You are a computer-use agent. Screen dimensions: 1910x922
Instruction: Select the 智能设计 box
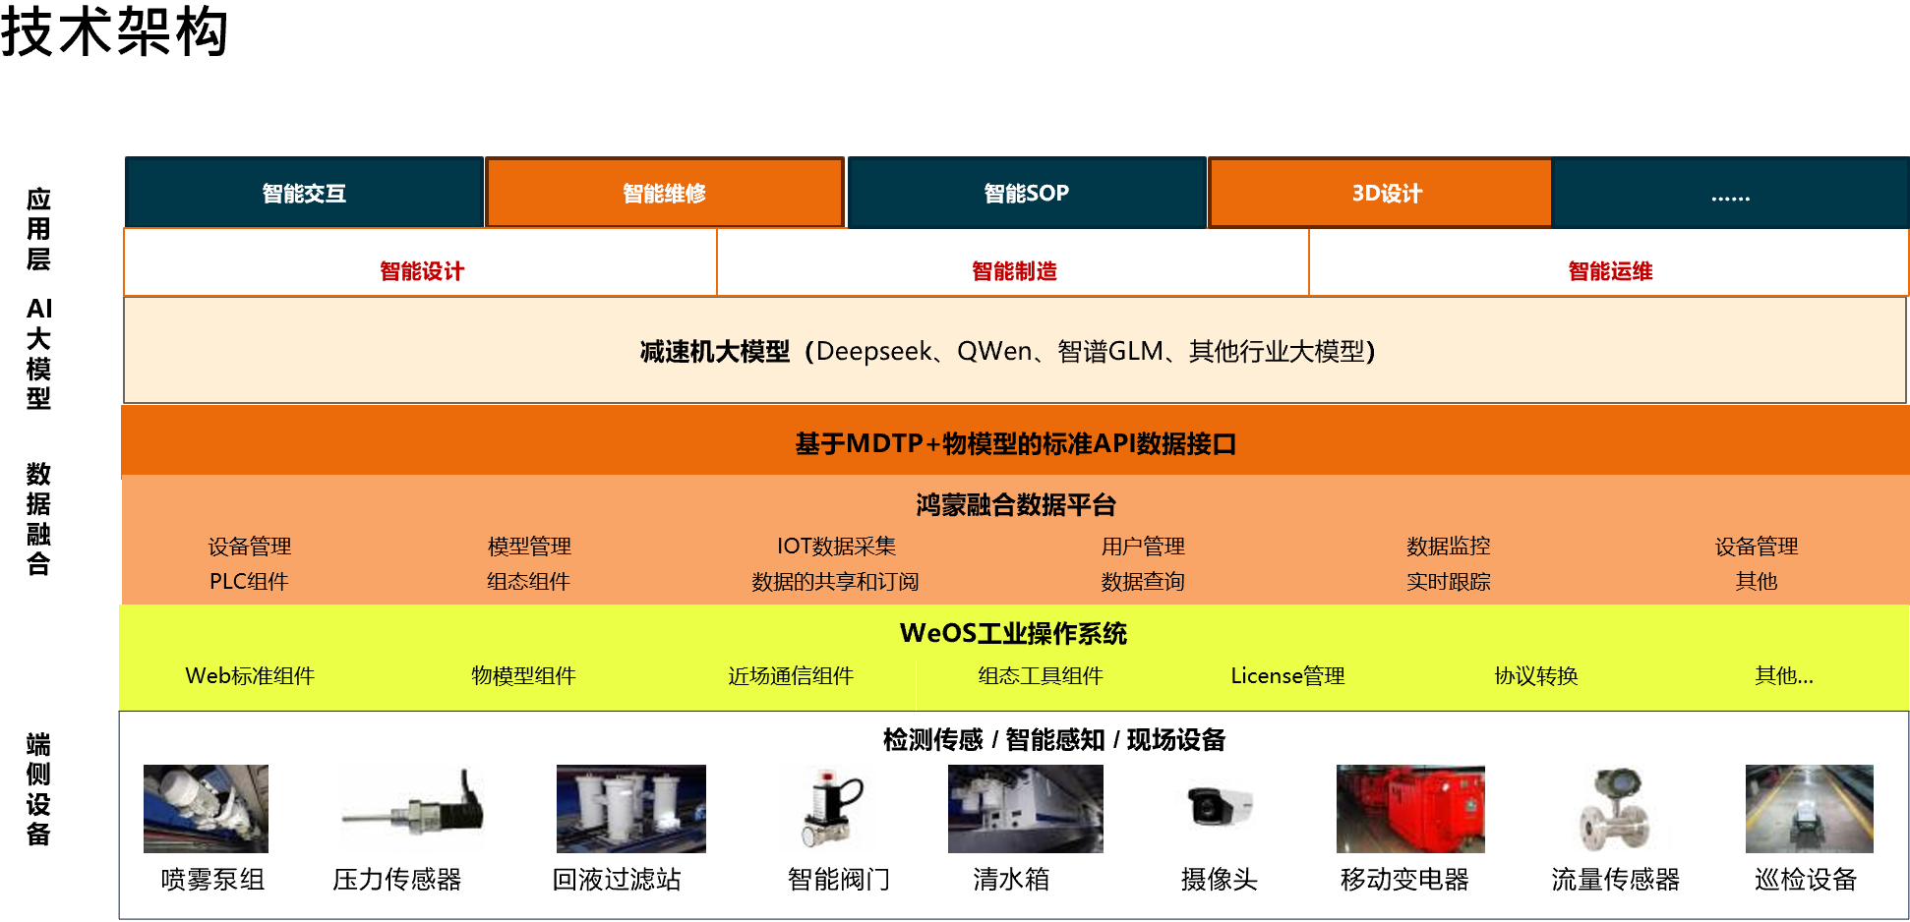pos(421,263)
